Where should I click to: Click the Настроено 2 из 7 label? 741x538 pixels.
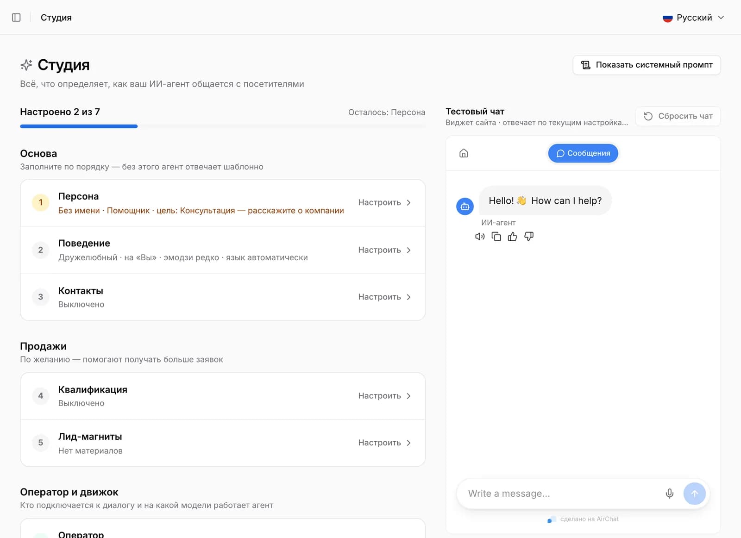60,112
